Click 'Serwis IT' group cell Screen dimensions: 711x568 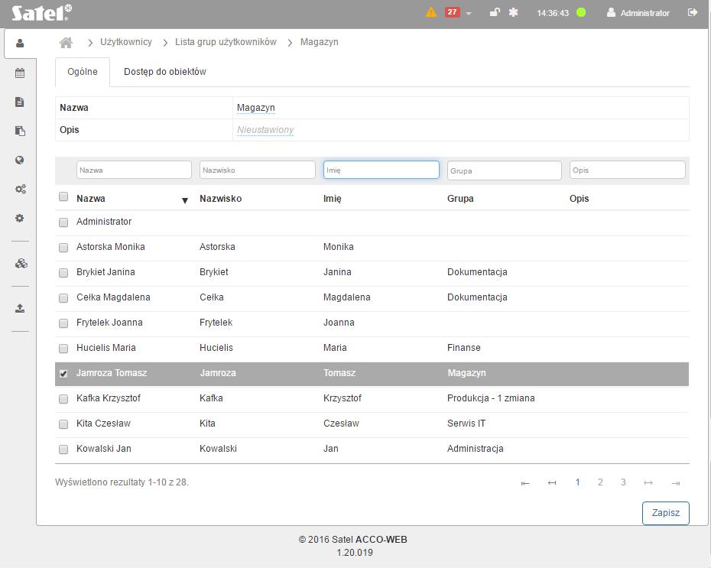point(466,424)
